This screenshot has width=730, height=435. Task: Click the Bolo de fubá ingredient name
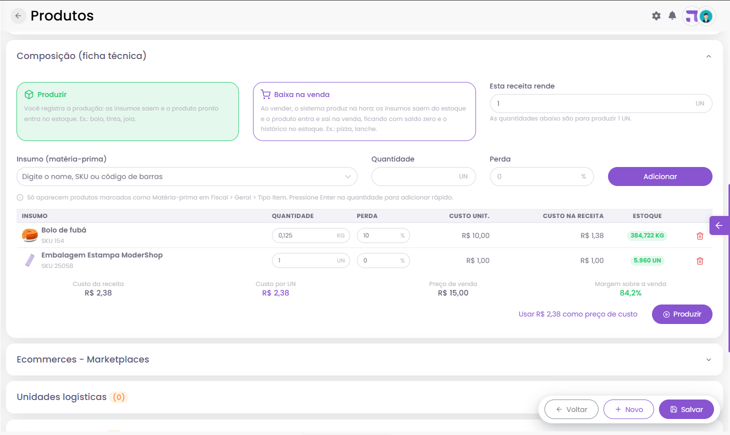click(64, 230)
